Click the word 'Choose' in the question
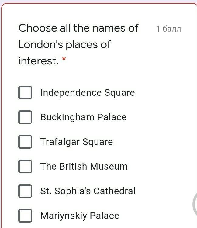 coord(33,28)
